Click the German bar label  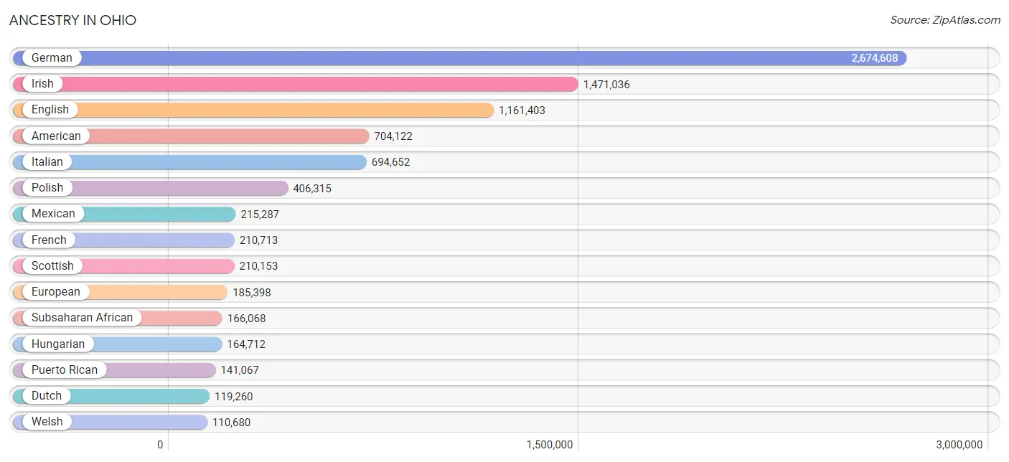pos(52,58)
